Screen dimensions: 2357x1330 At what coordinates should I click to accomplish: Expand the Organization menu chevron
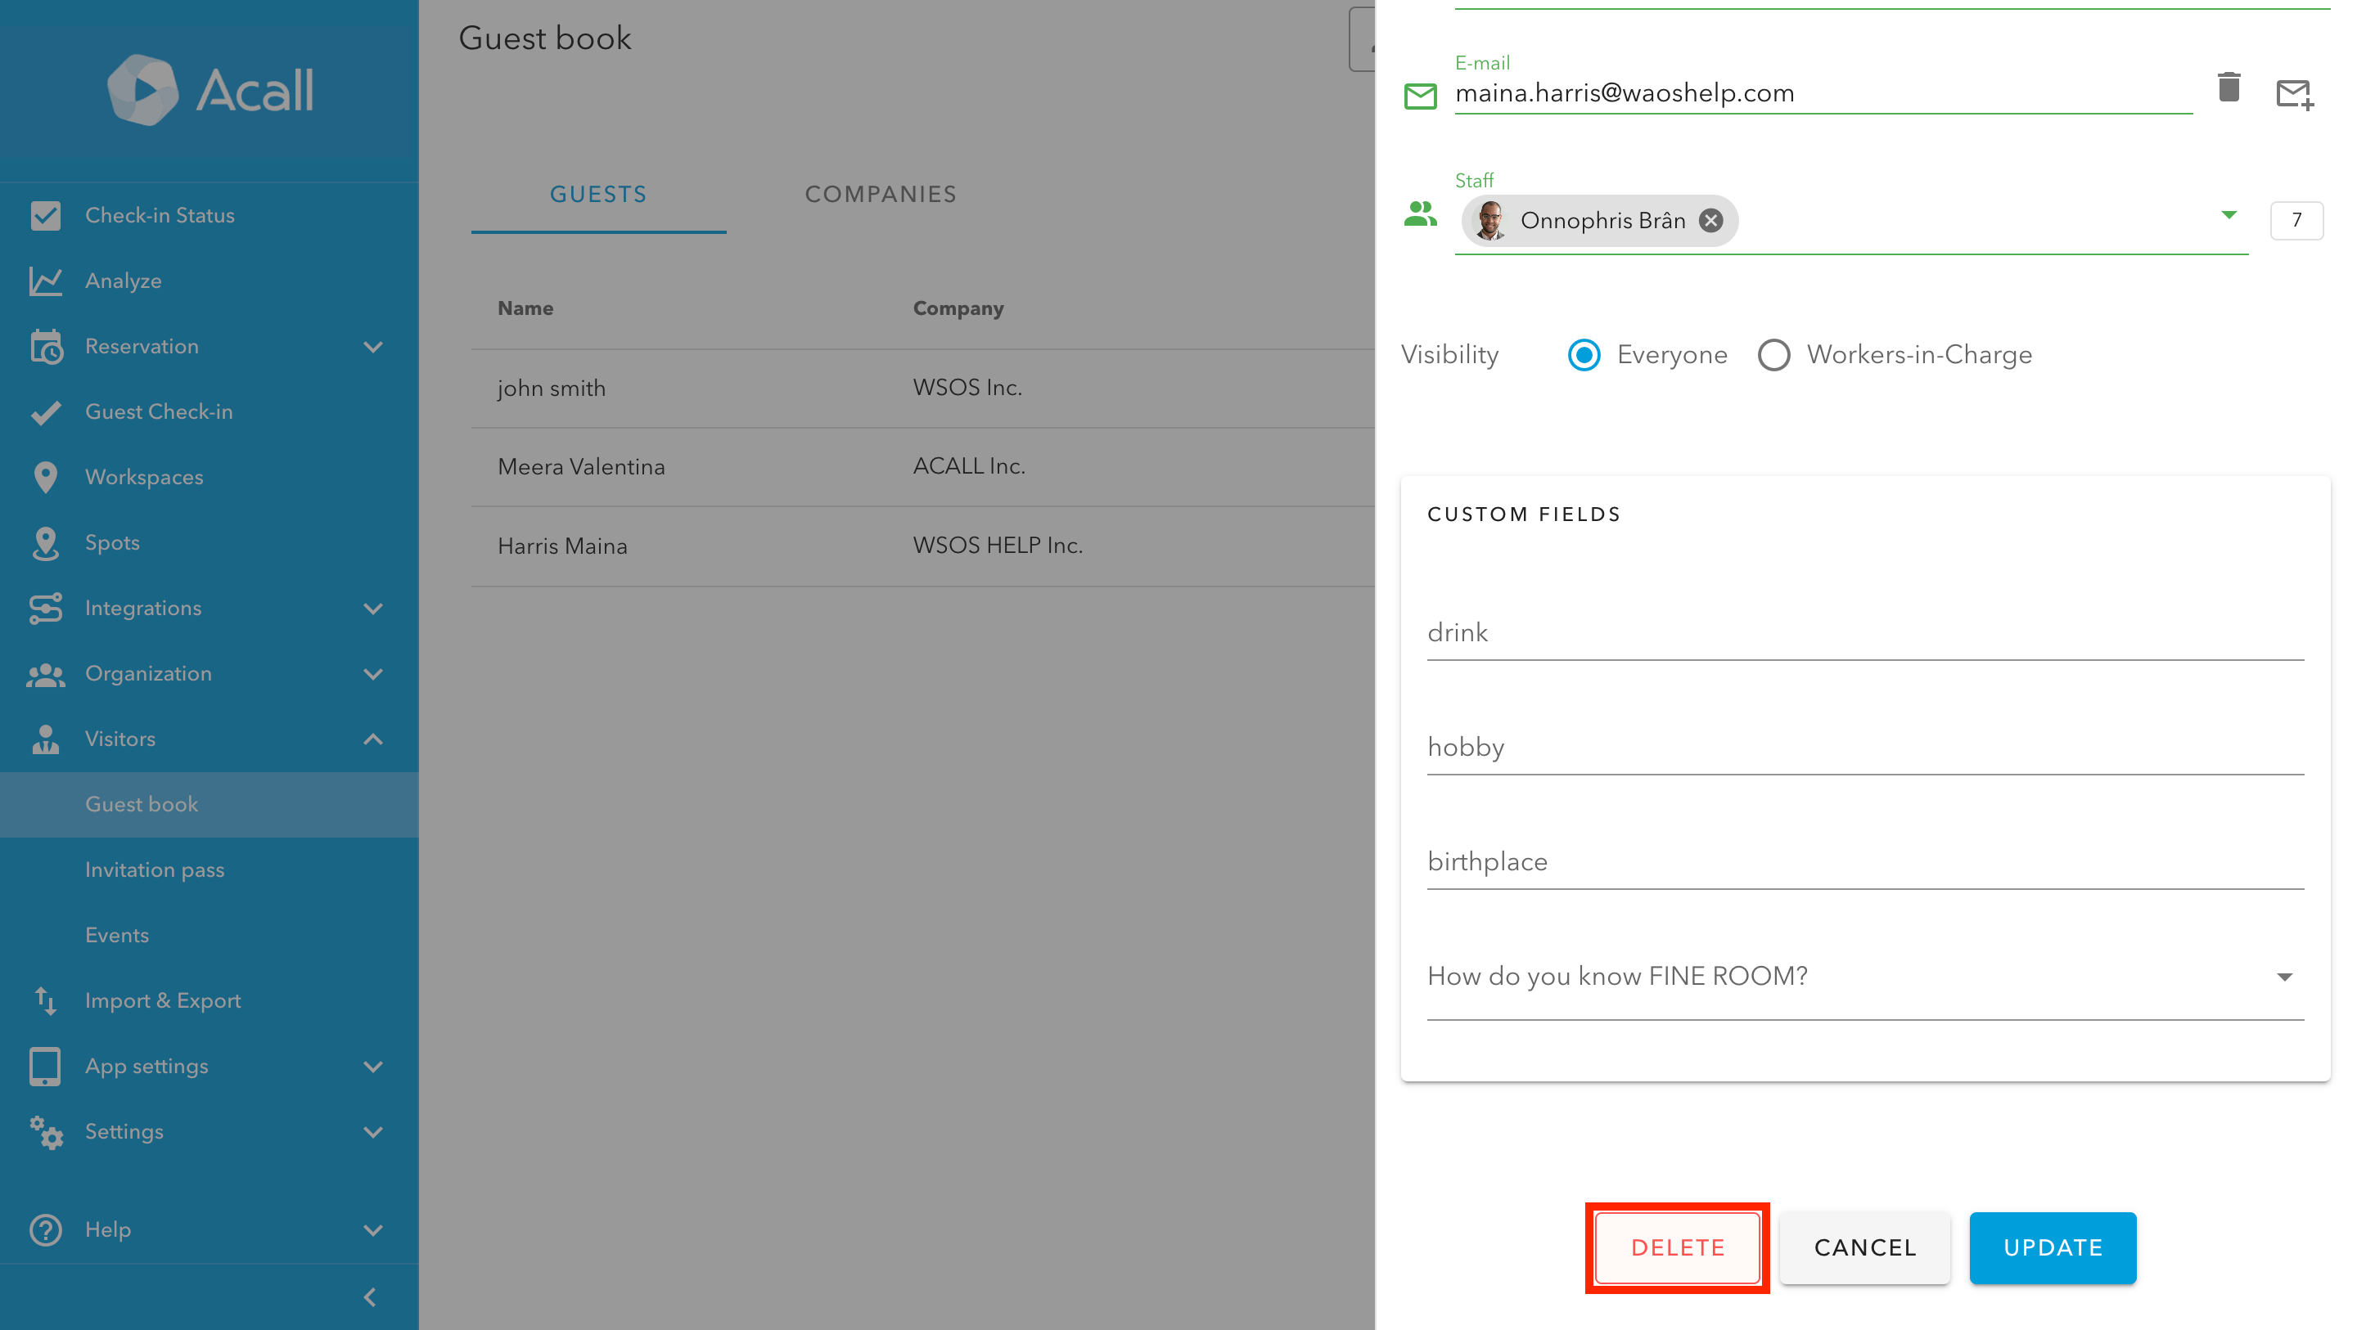coord(373,674)
